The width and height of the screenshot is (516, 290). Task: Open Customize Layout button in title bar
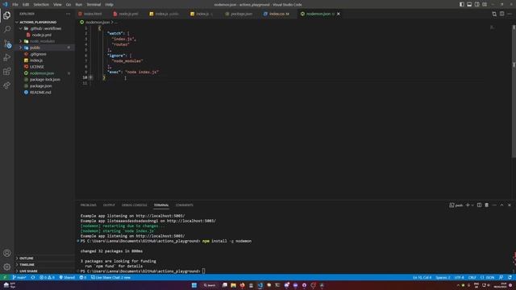point(485,5)
